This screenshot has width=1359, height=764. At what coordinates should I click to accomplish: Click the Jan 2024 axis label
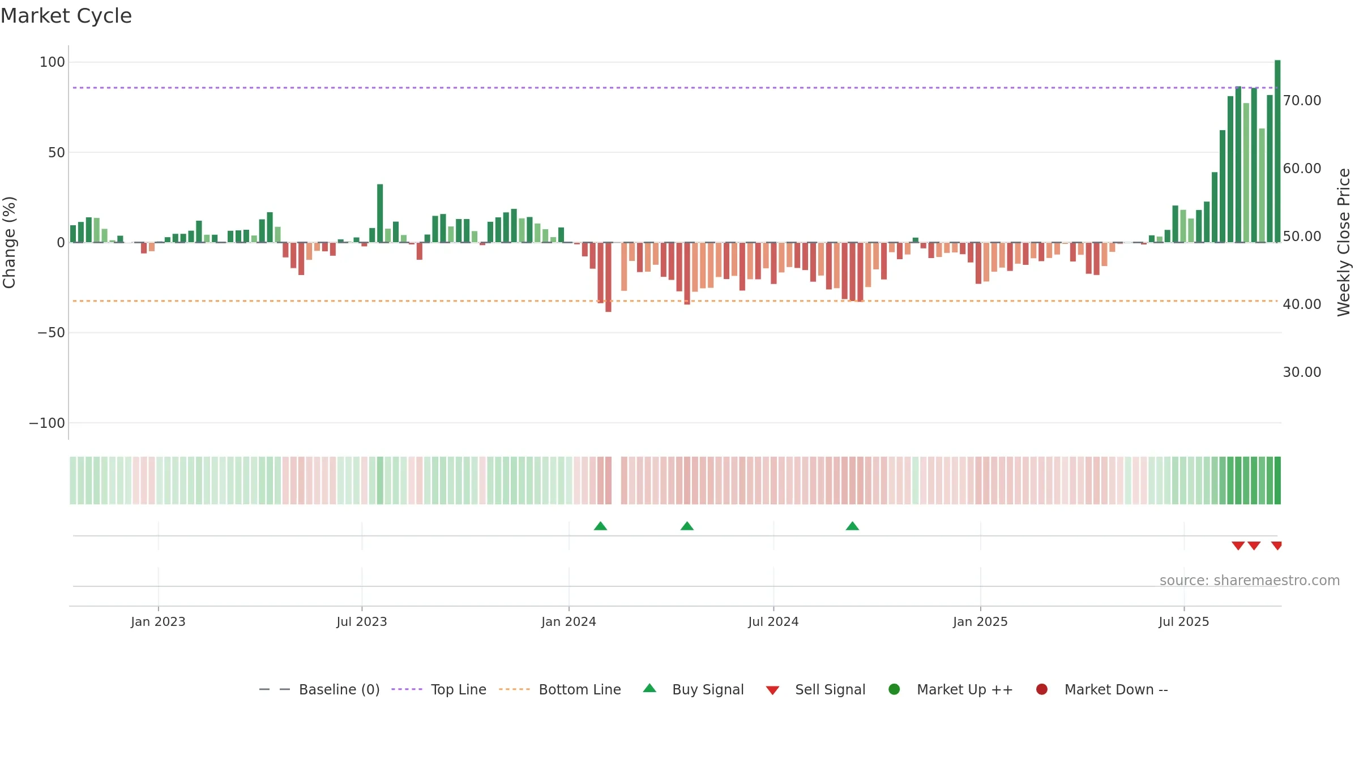(569, 622)
